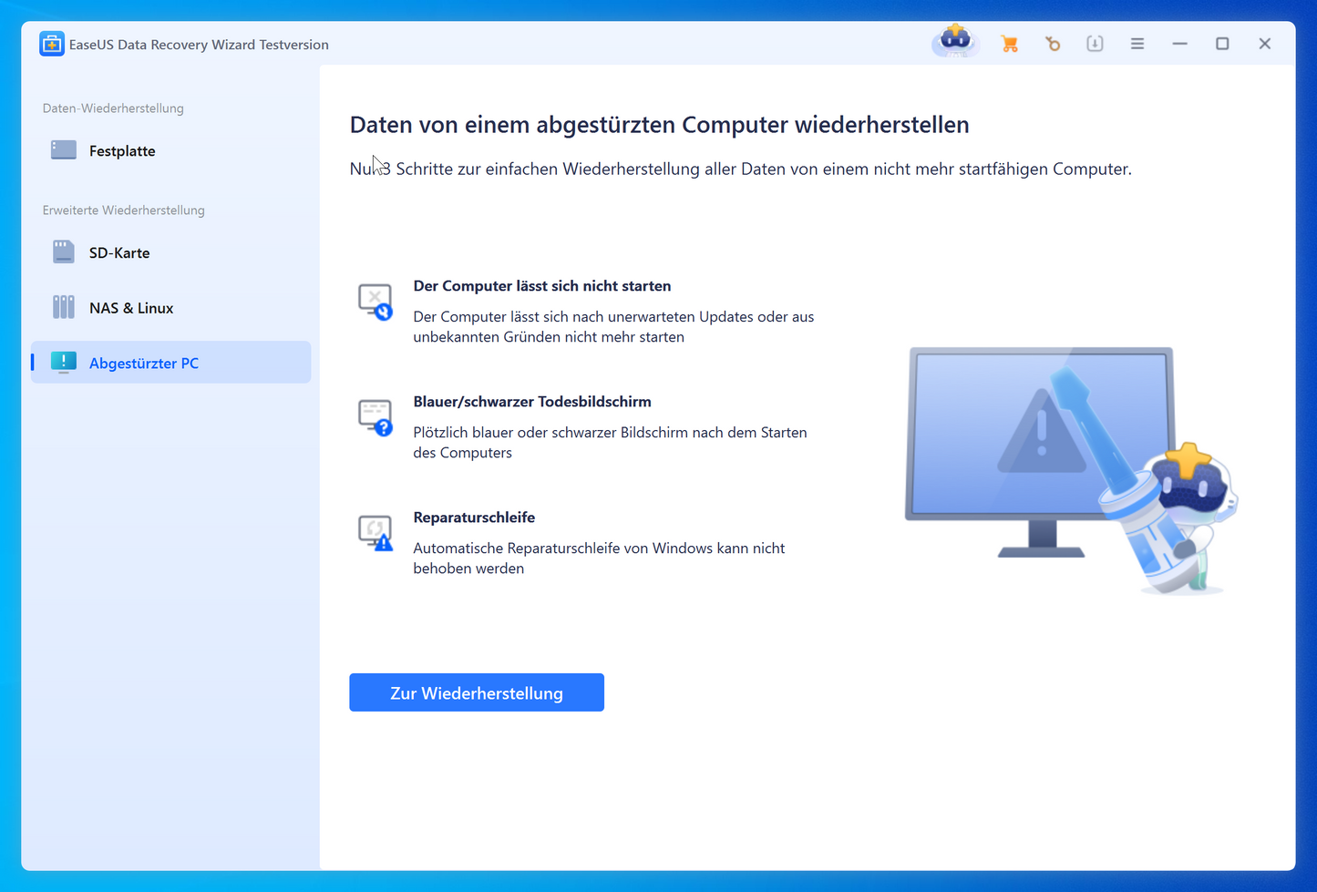The image size is (1317, 892).
Task: Open the shopping cart purchase icon
Action: [1009, 44]
